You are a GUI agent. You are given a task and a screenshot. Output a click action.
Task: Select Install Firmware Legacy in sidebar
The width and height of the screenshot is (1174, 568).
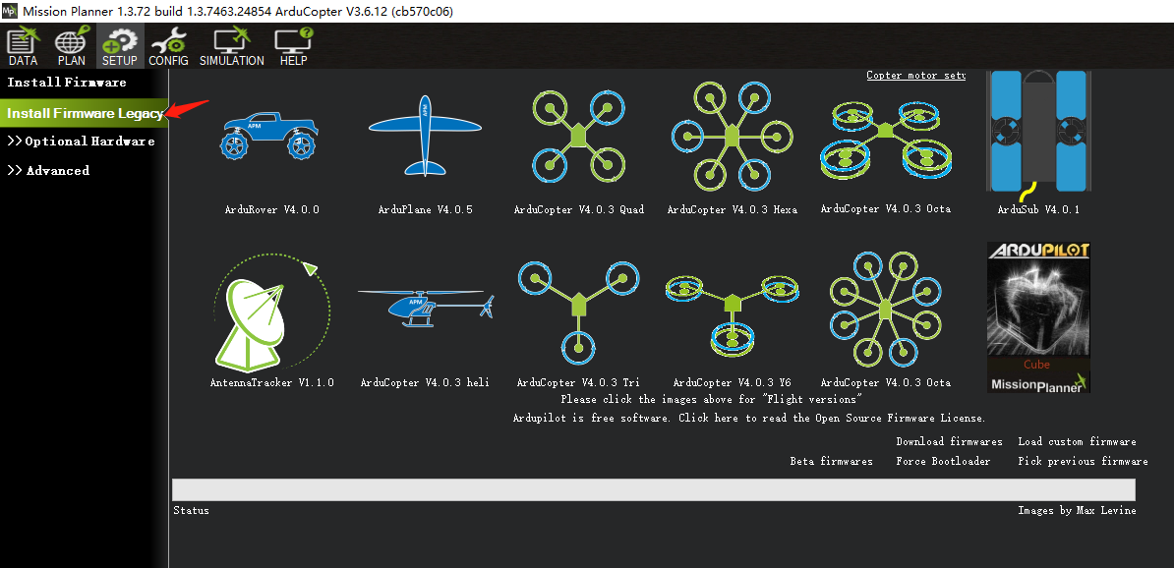pos(85,113)
